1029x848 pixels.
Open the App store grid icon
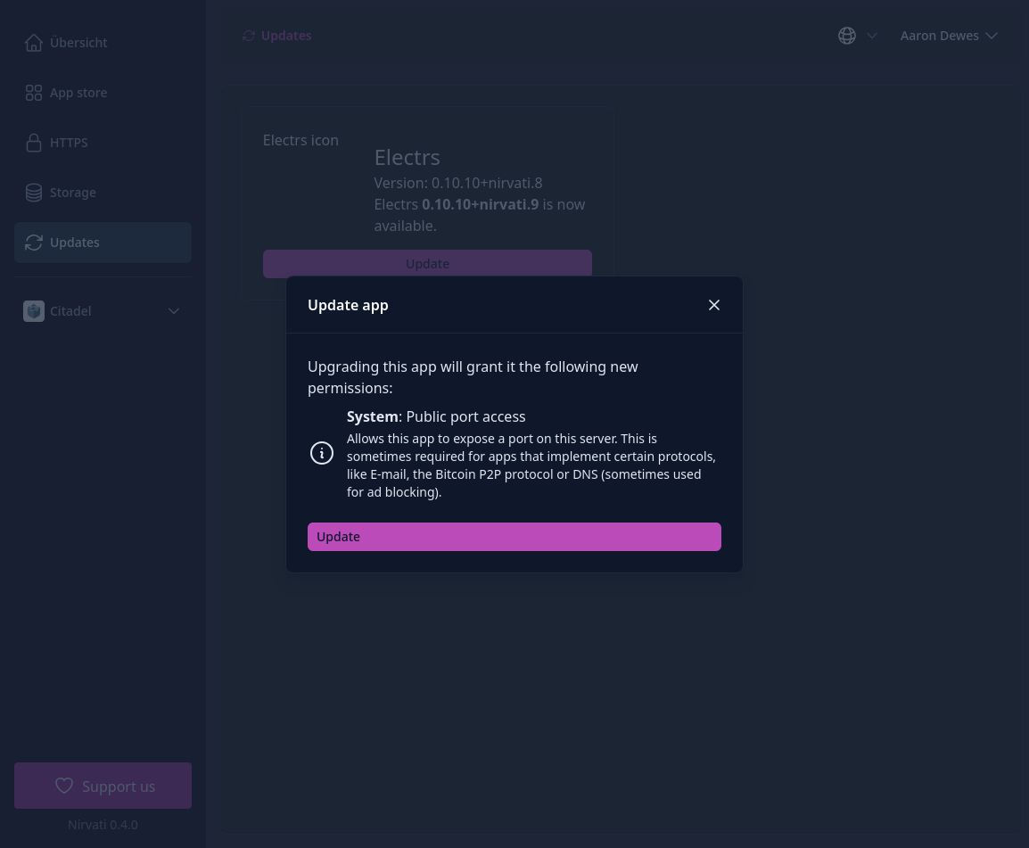click(x=34, y=92)
